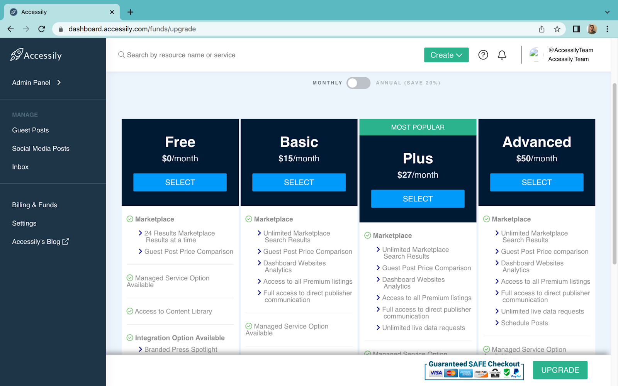618x386 pixels.
Task: Open Settings from sidebar
Action: coord(24,223)
